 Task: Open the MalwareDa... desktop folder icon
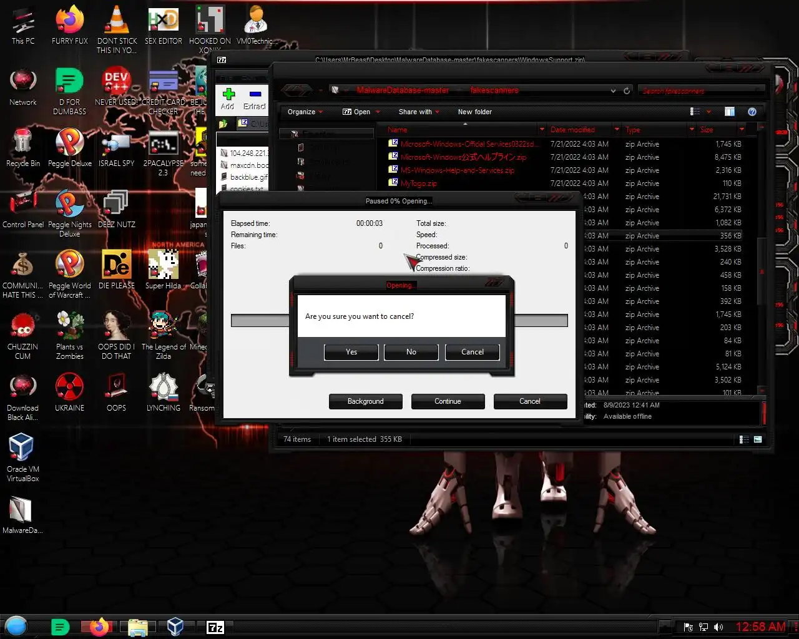23,515
